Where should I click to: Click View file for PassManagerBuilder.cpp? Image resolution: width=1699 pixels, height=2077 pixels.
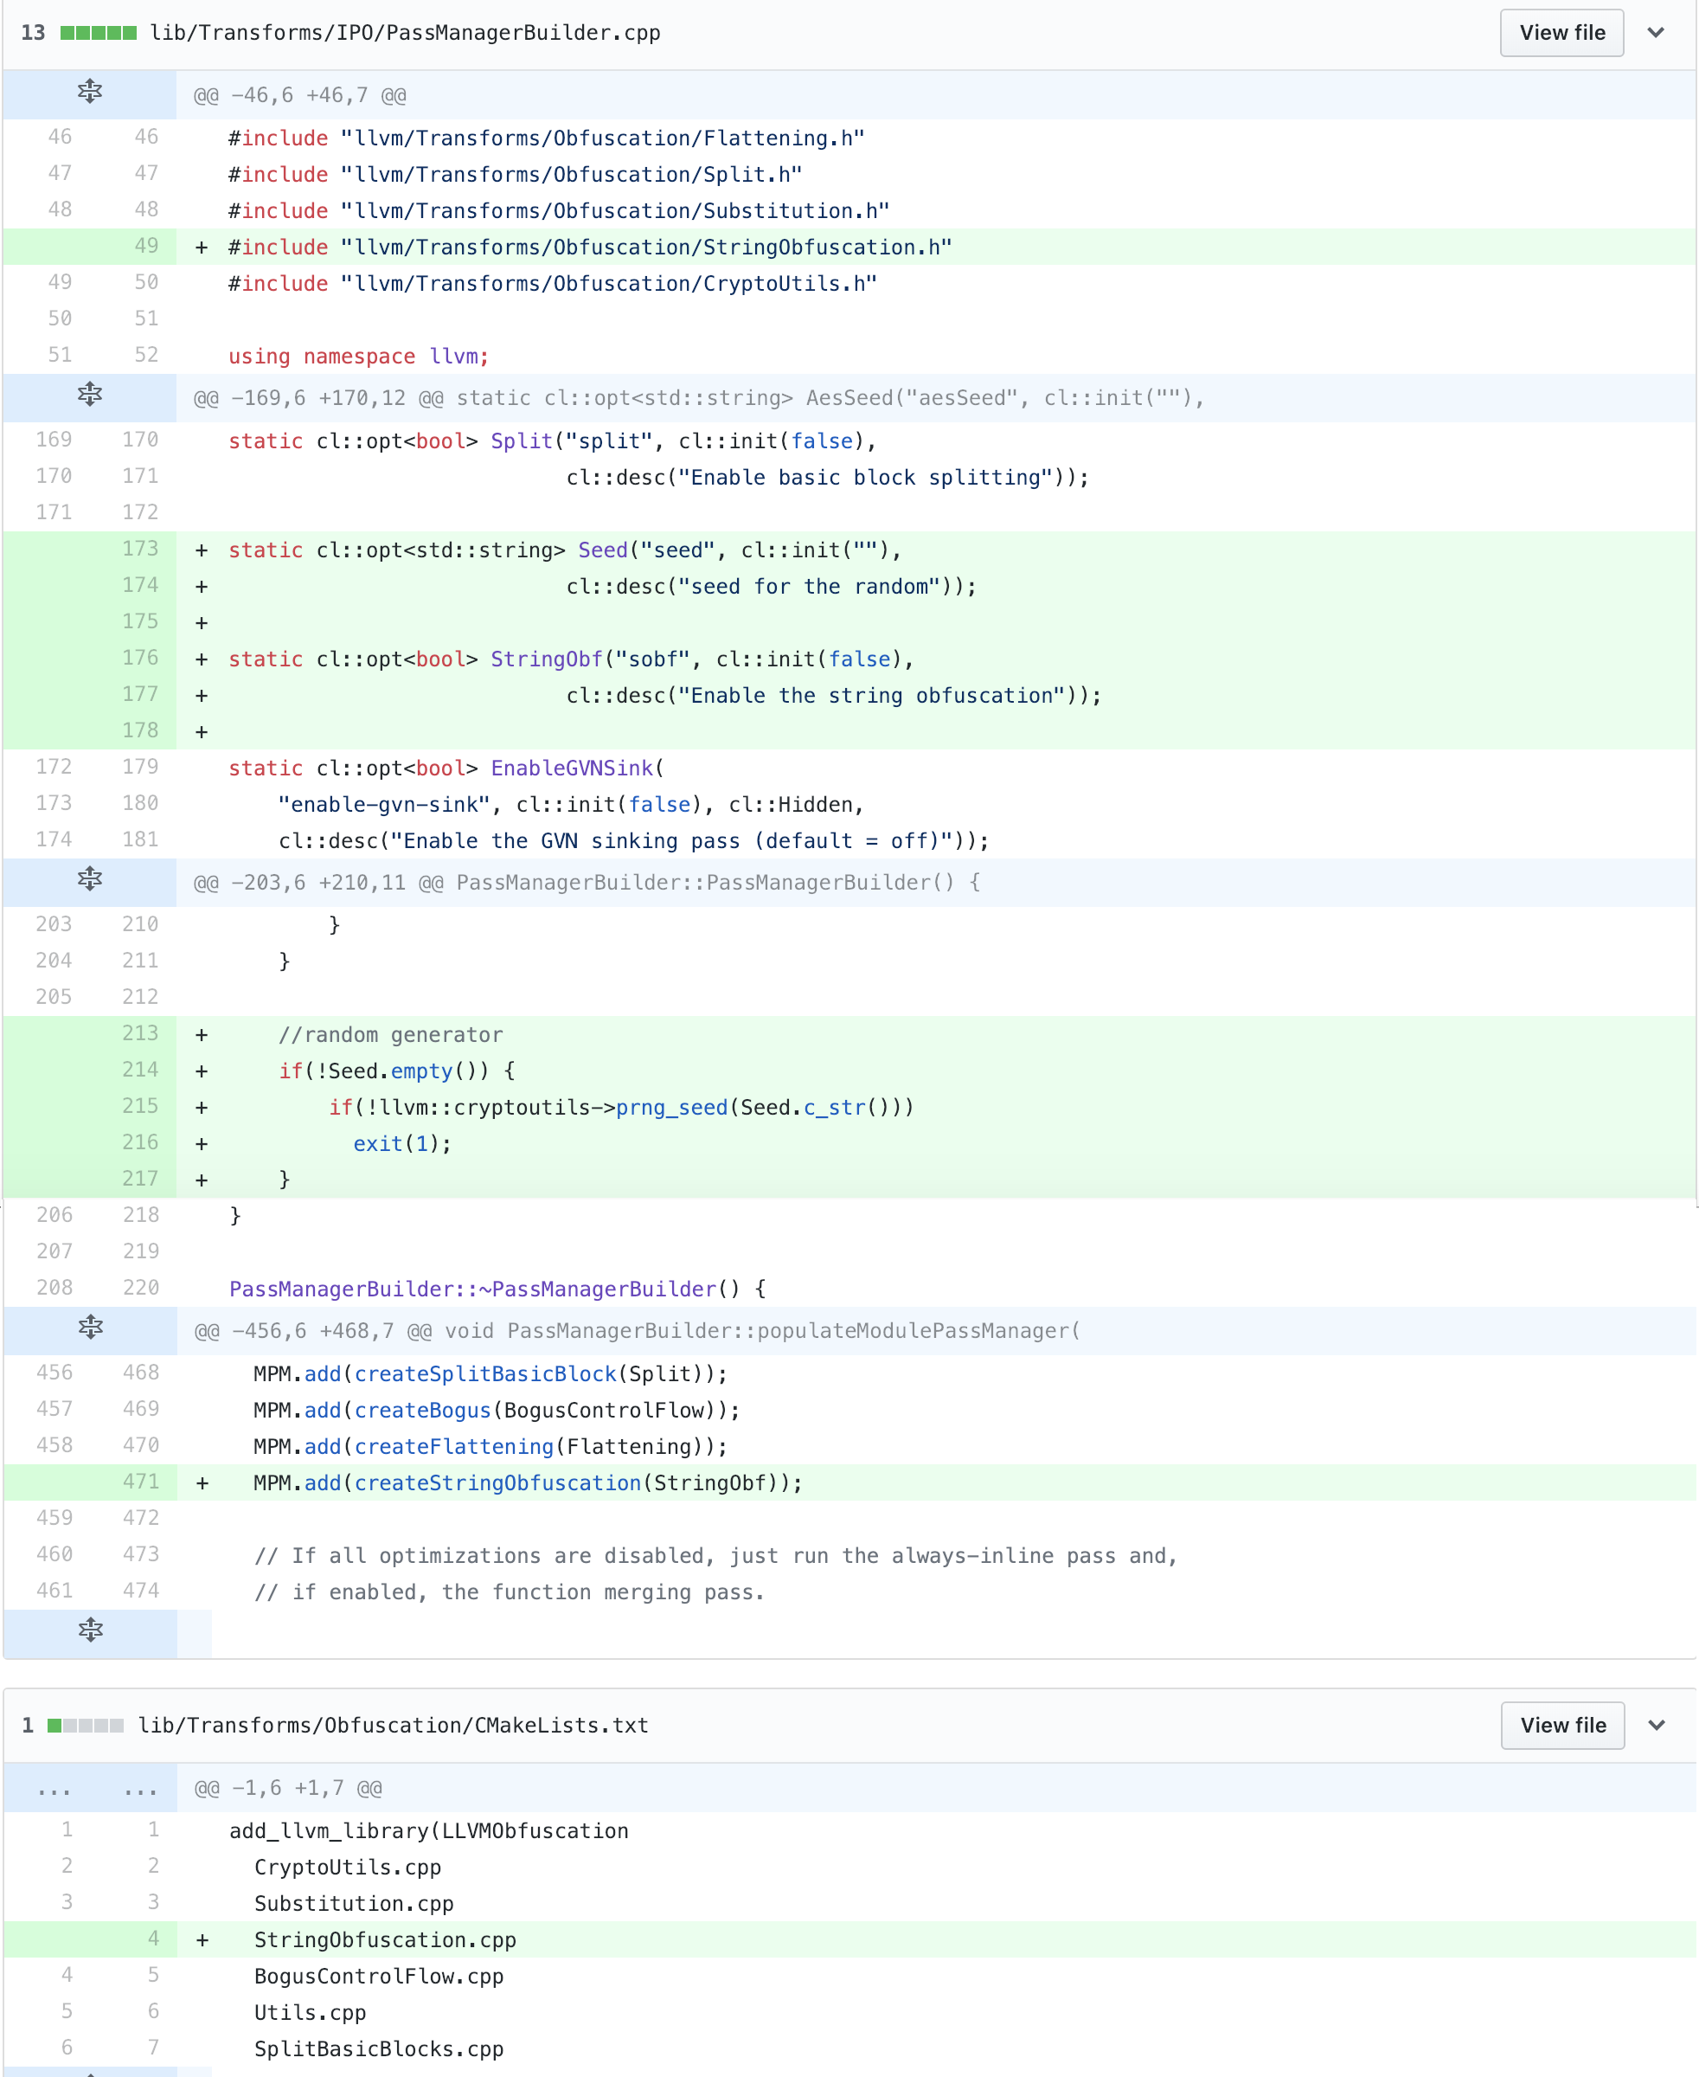point(1561,32)
